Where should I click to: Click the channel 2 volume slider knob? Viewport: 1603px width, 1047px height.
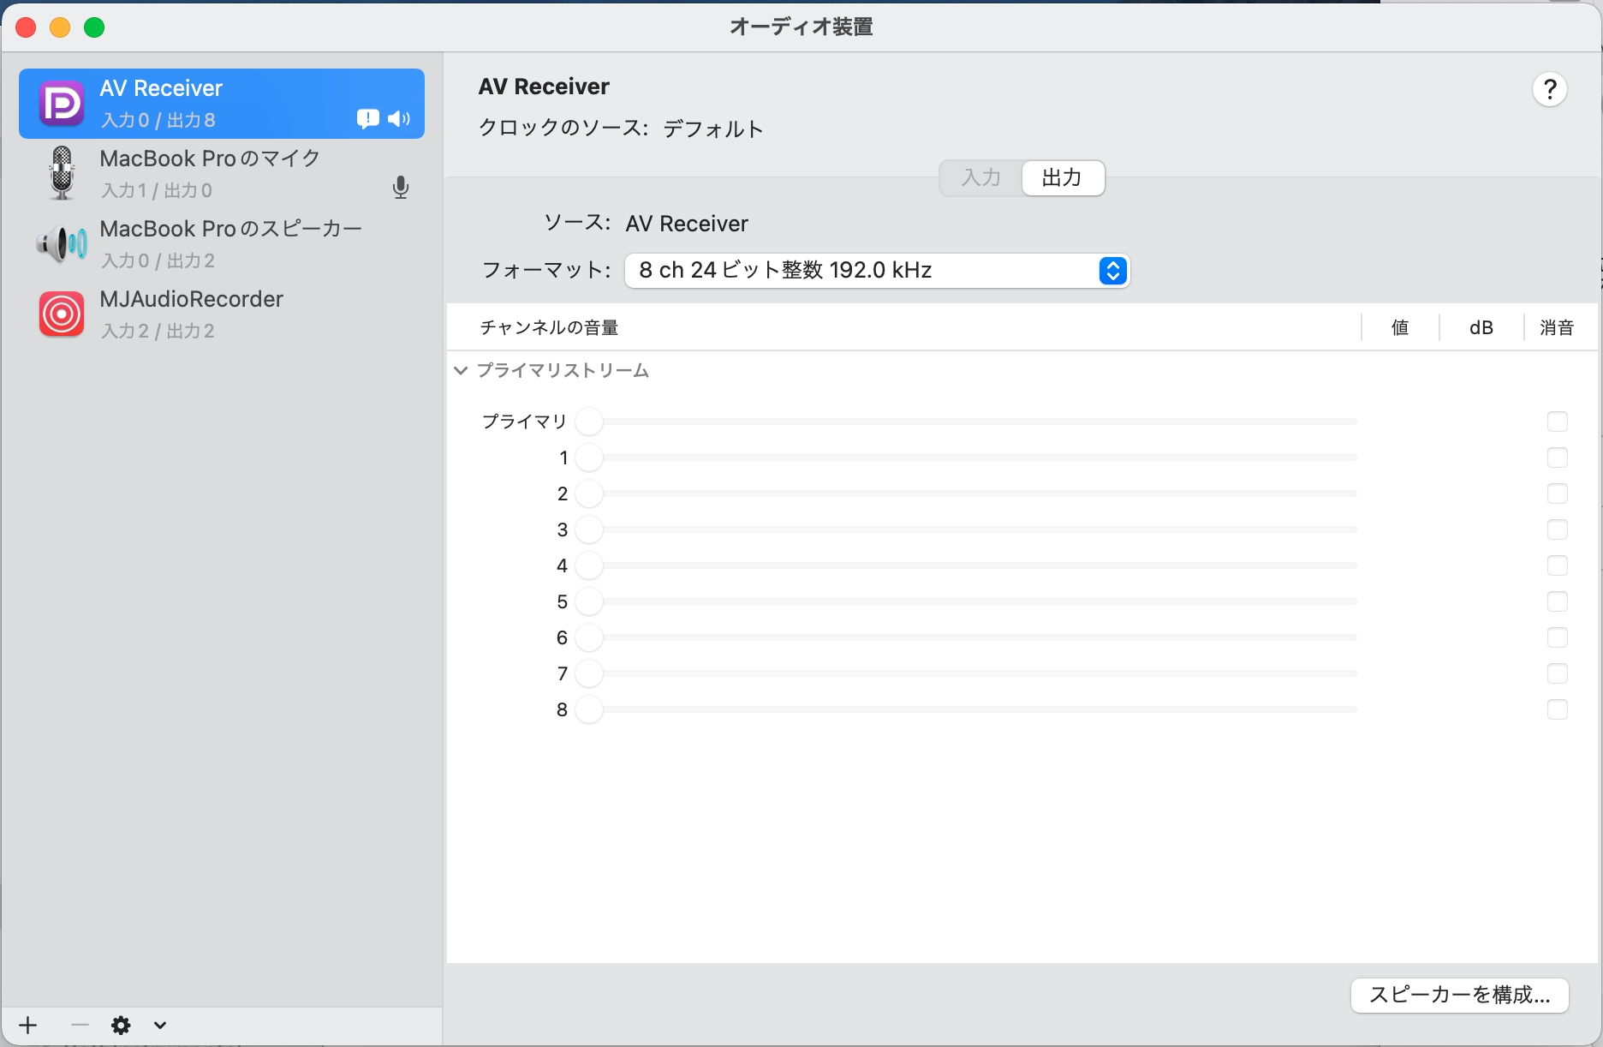589,494
